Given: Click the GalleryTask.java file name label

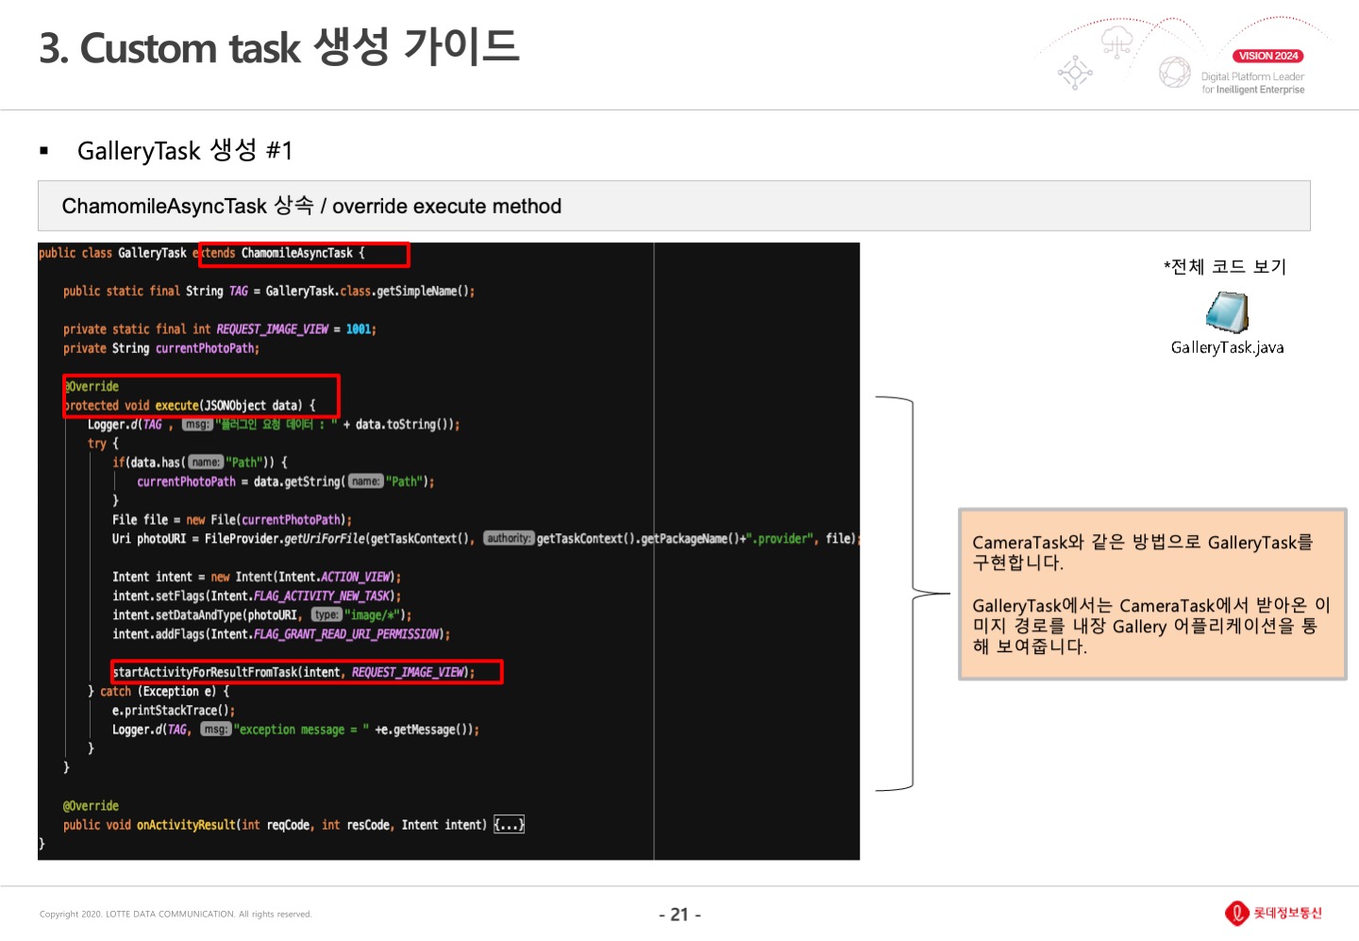Looking at the screenshot, I should pyautogui.click(x=1227, y=348).
